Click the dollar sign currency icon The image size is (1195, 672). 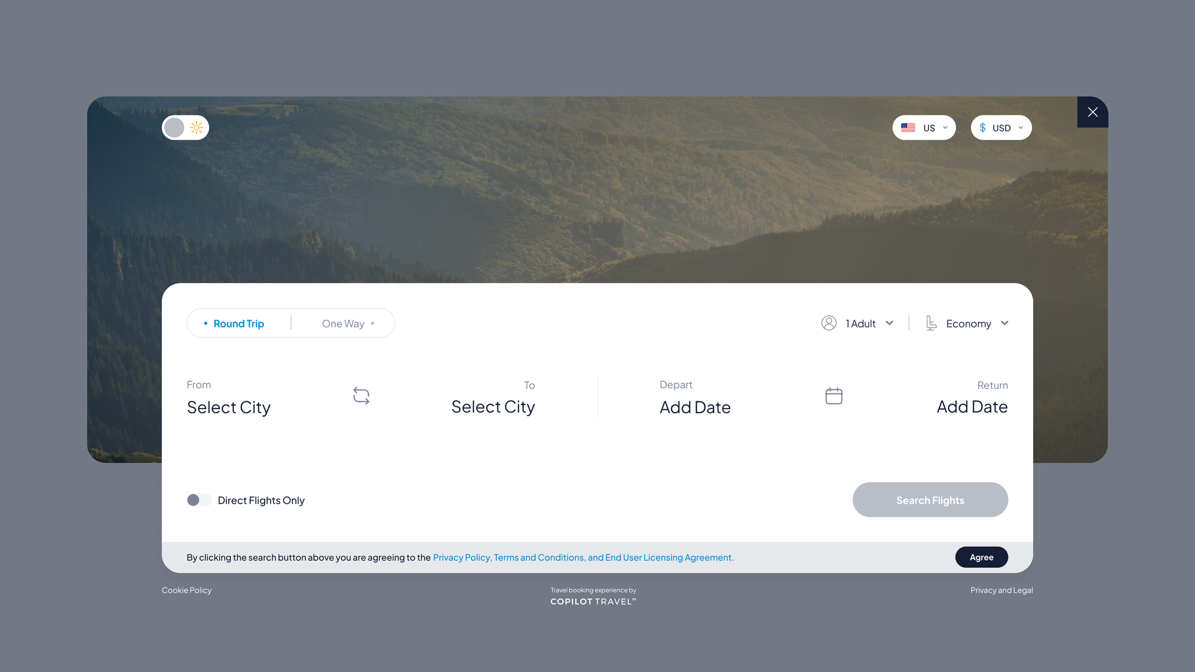(x=982, y=127)
